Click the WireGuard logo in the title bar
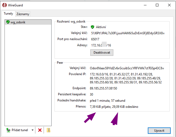176x137 pixels. (4, 5)
